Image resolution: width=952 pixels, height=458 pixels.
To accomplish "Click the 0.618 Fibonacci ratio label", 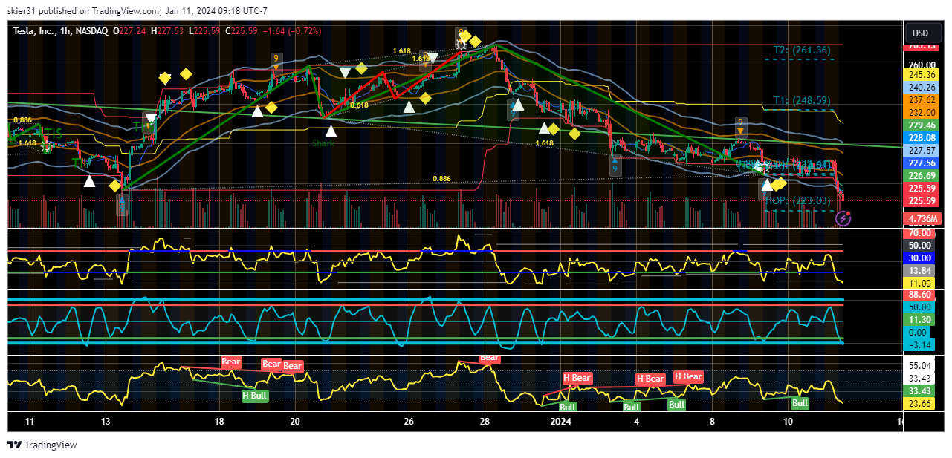I will pyautogui.click(x=359, y=105).
